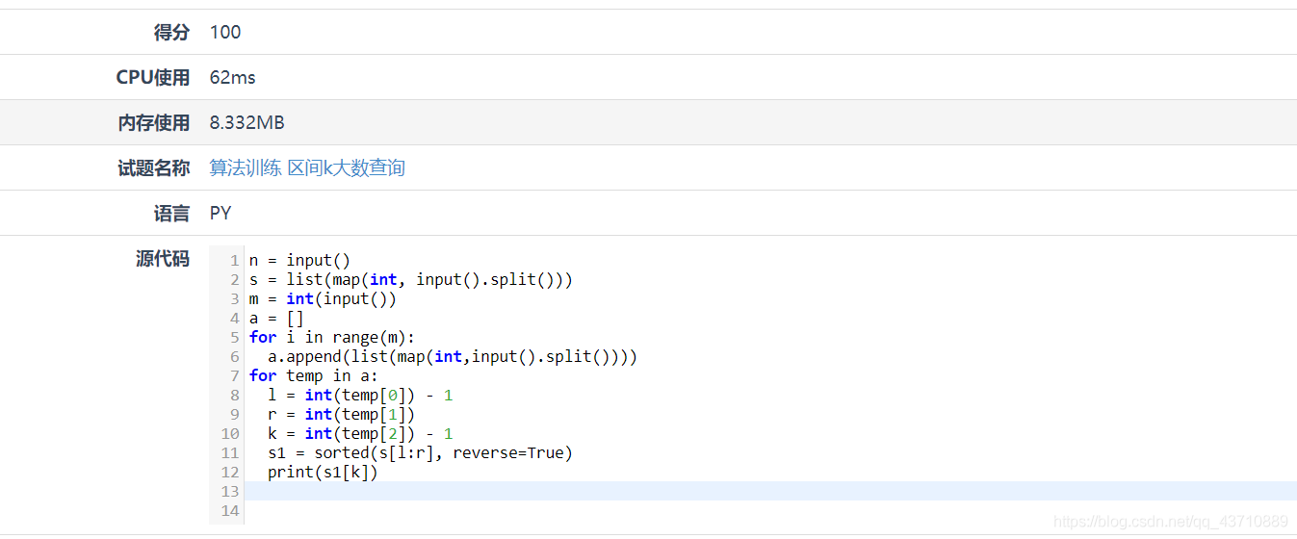Click code line 'a = []'

(x=276, y=318)
